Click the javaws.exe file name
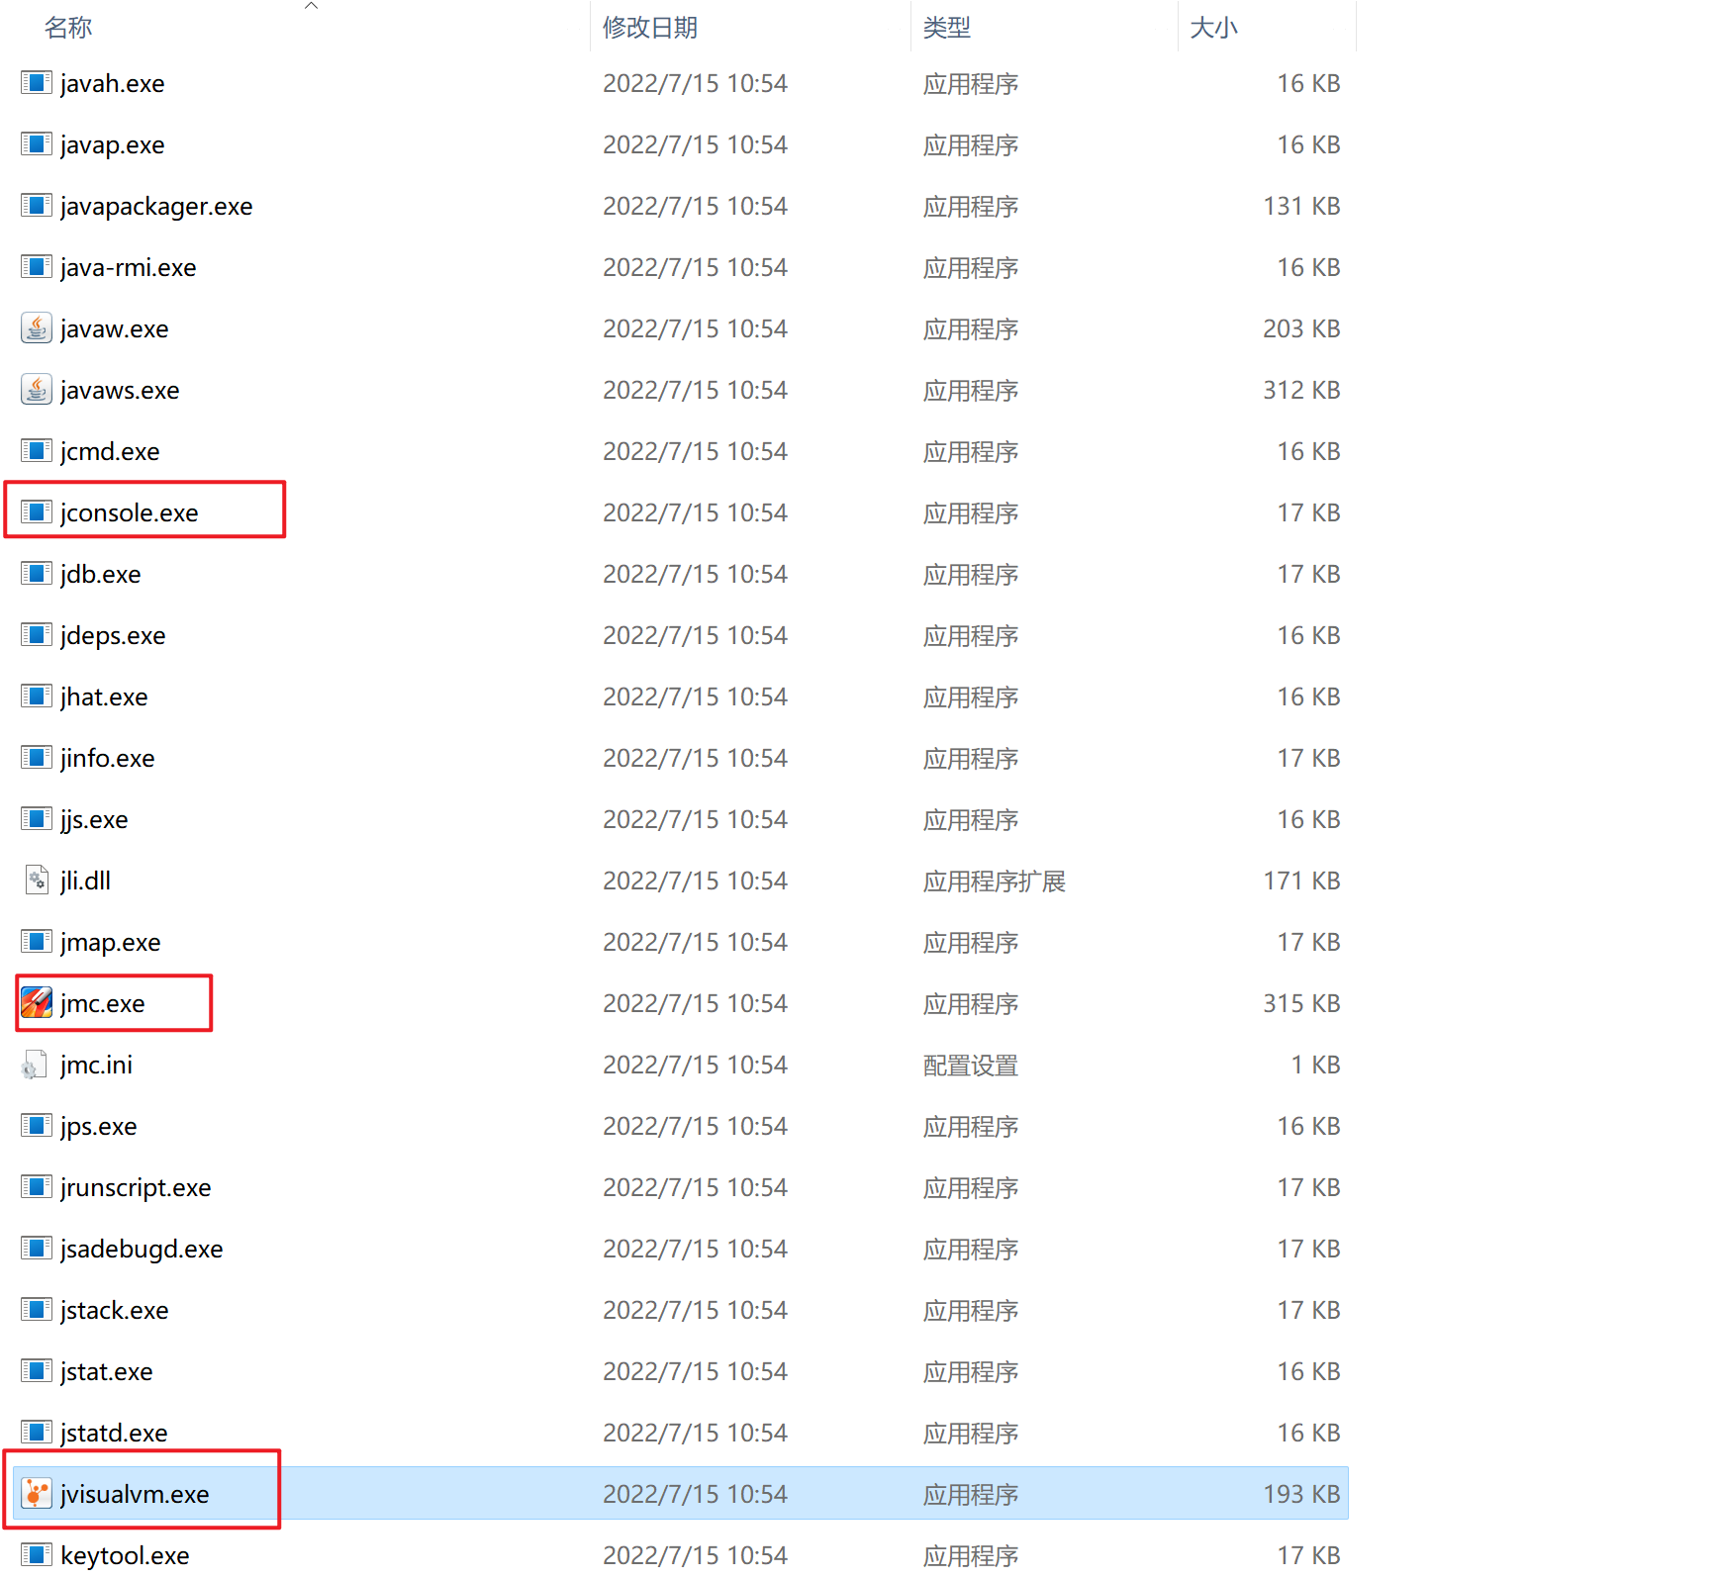This screenshot has width=1719, height=1579. click(x=120, y=390)
